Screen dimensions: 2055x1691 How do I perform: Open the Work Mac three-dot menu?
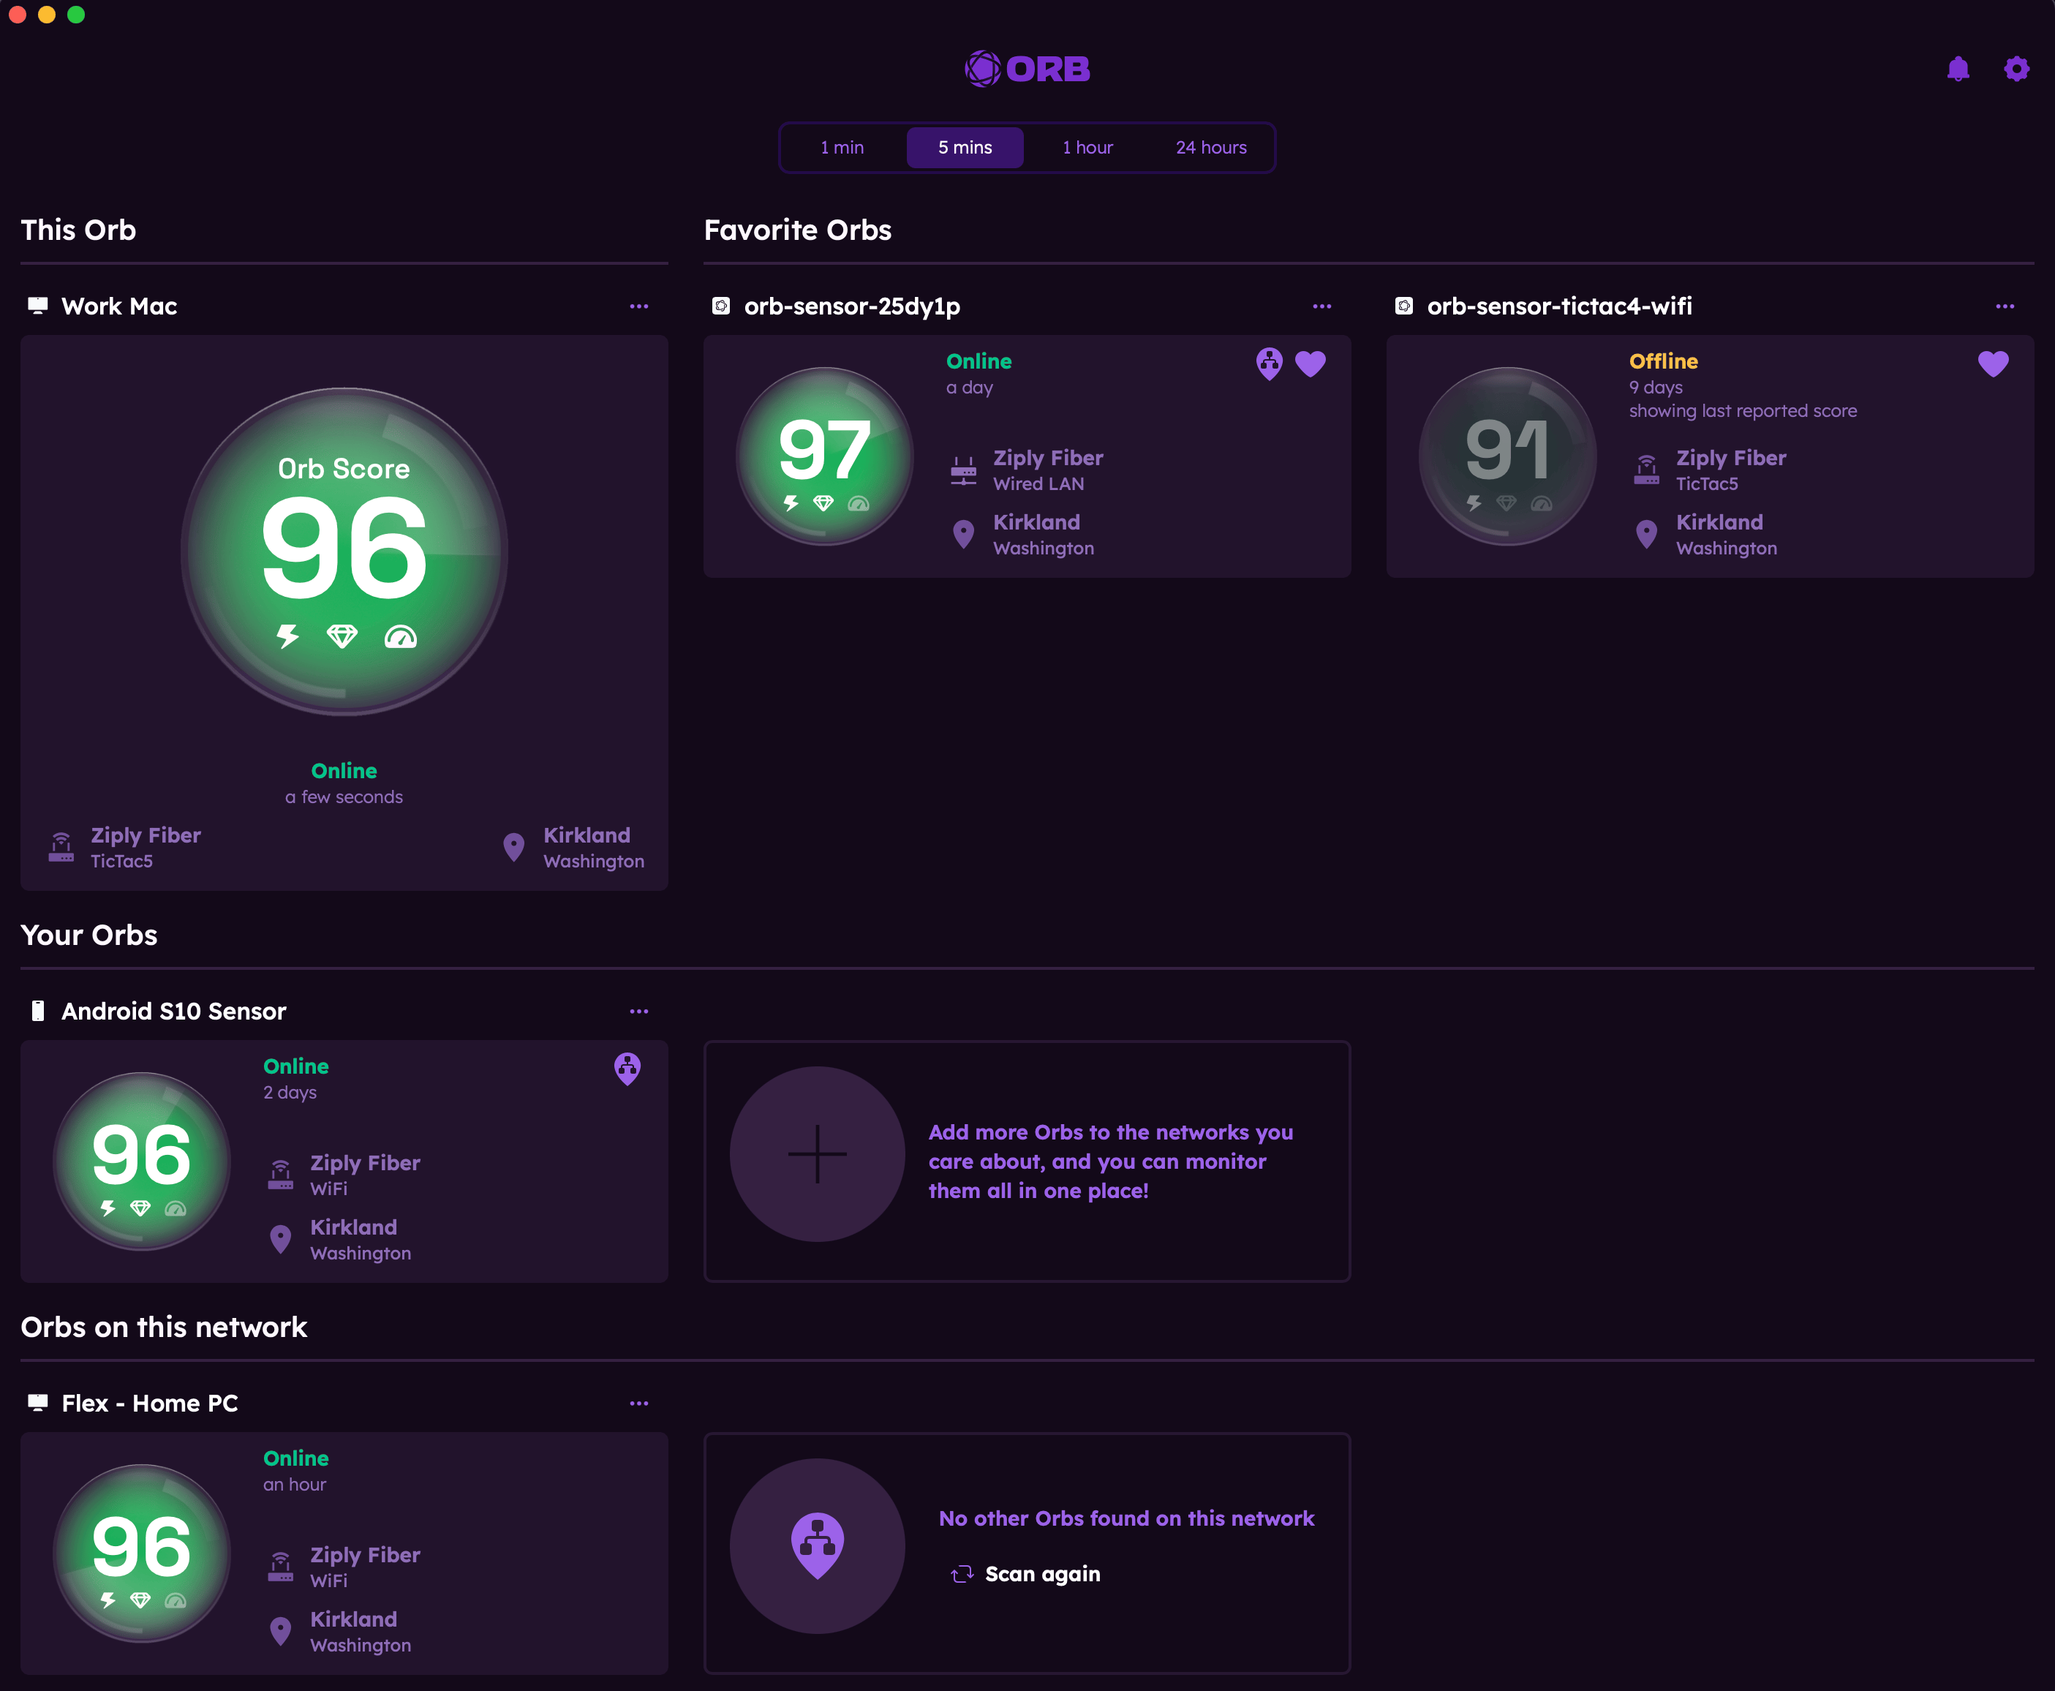tap(639, 307)
